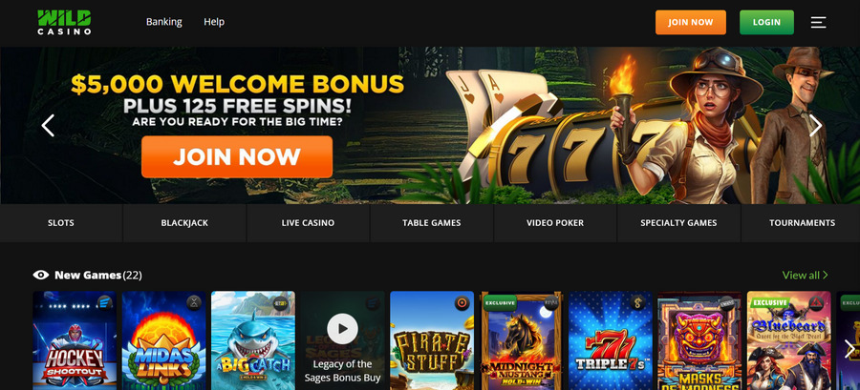The image size is (860, 390).
Task: Open the Banking menu item
Action: coord(164,22)
